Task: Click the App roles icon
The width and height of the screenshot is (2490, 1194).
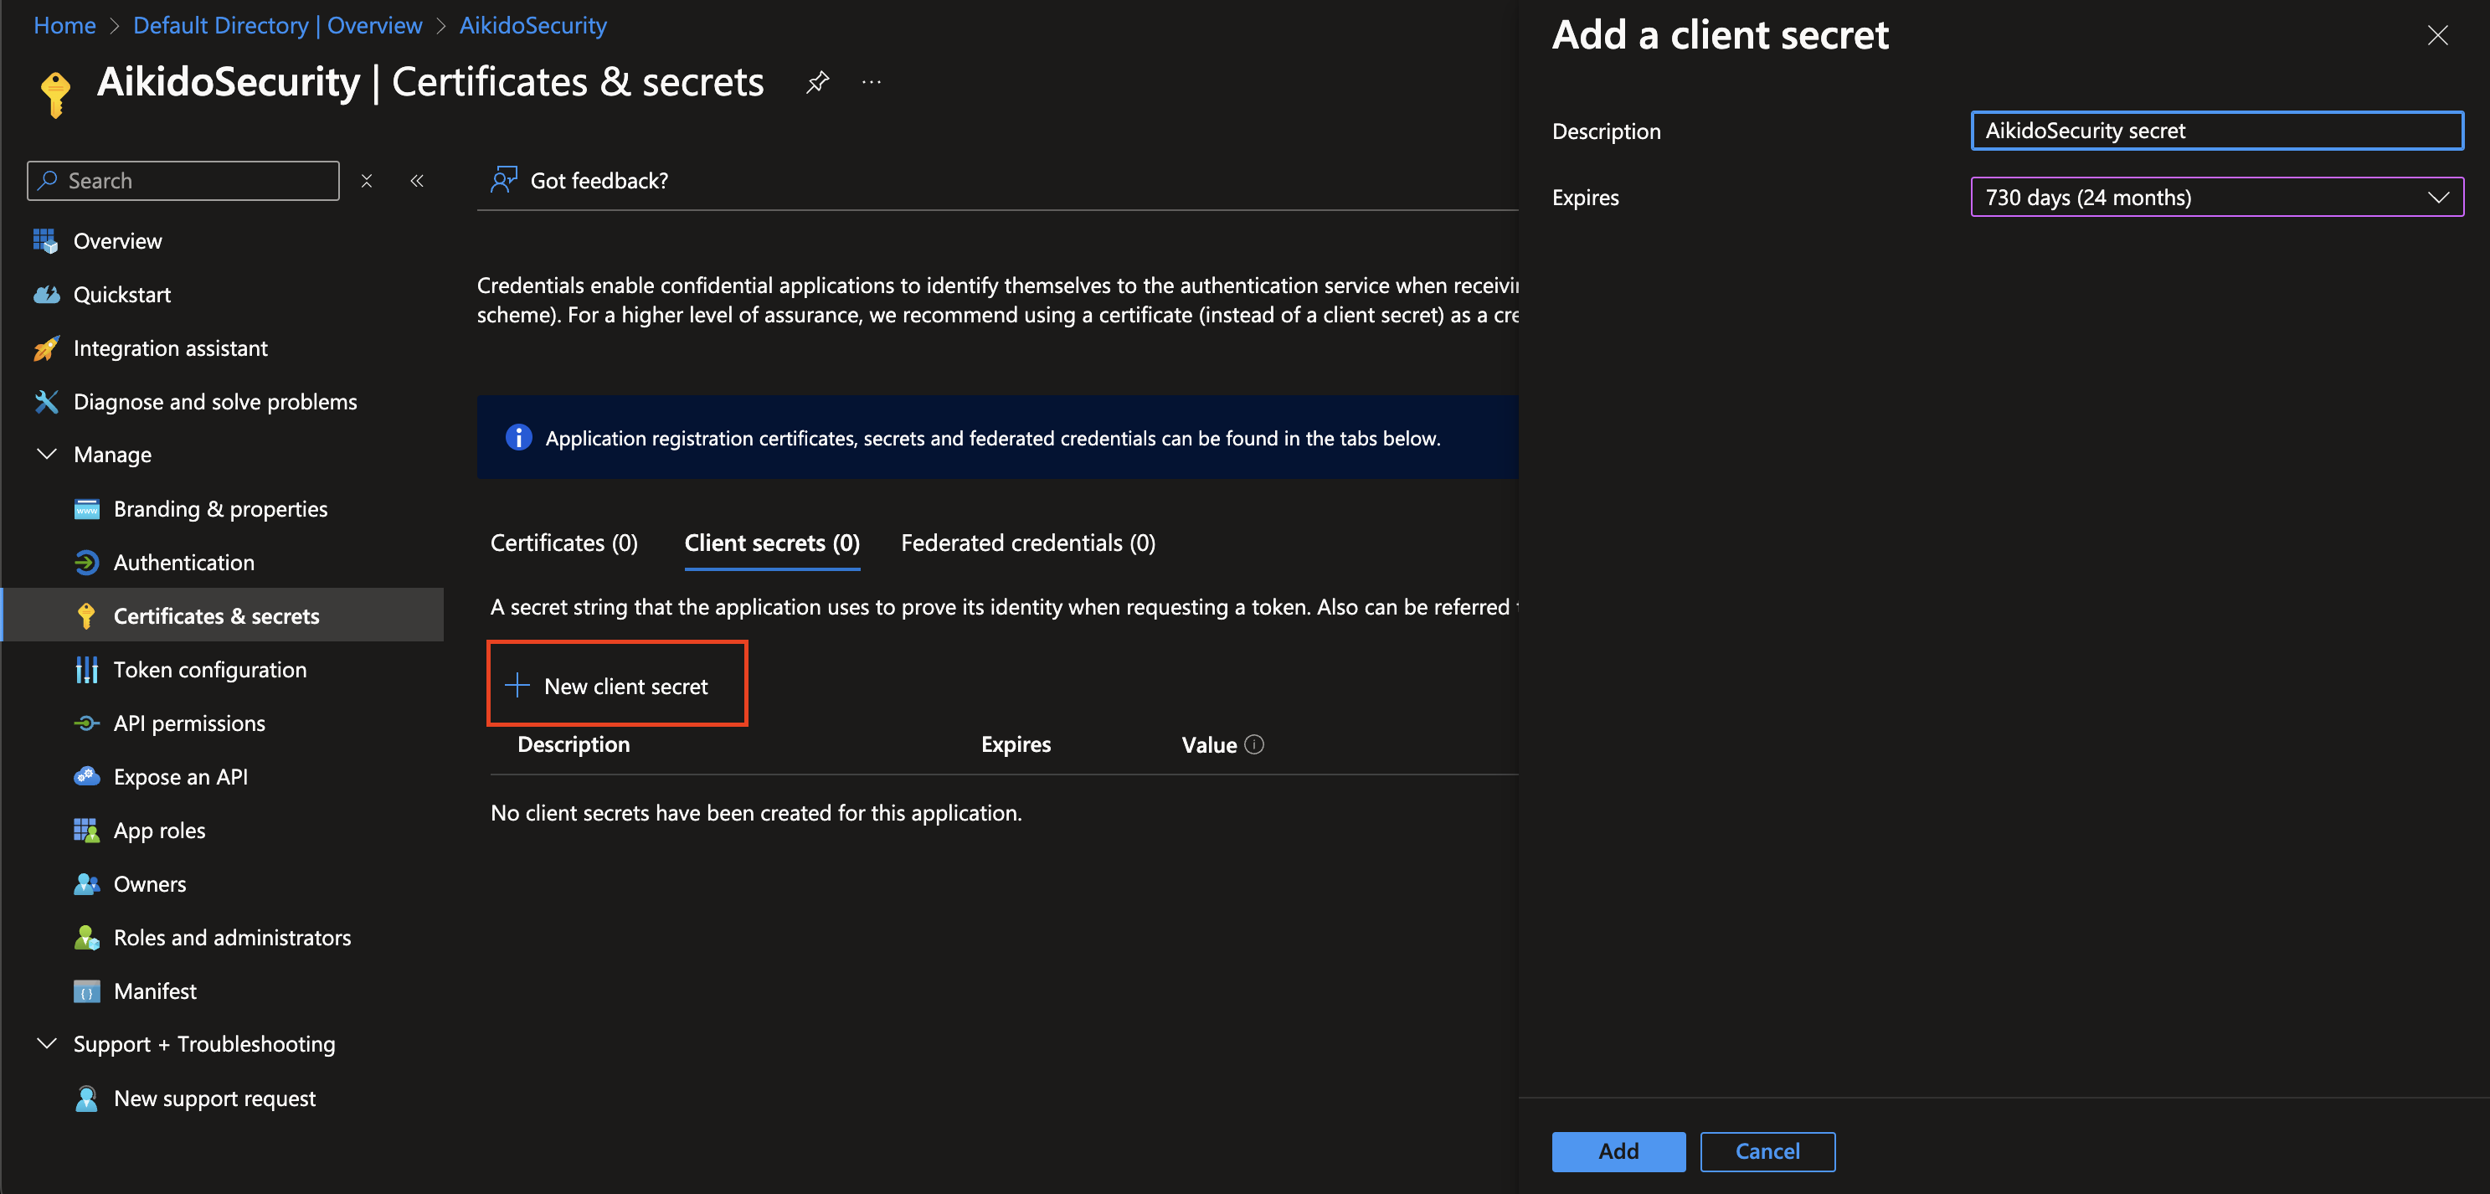Action: 87,831
